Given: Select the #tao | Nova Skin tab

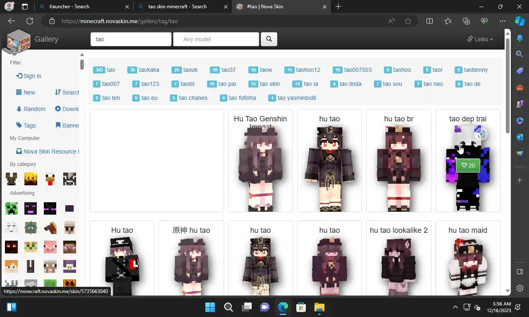Looking at the screenshot, I should pos(281,7).
